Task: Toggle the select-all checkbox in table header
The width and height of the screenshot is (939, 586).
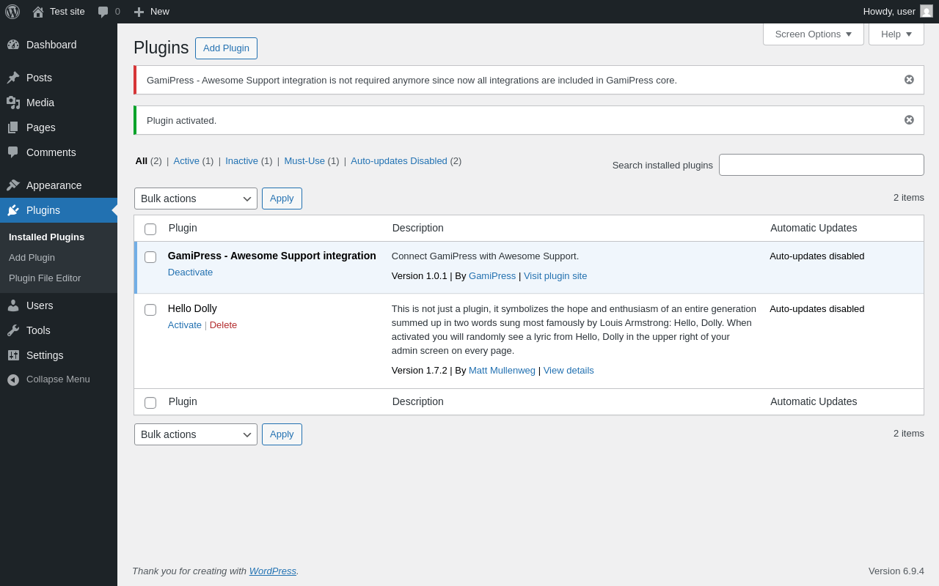Action: (150, 229)
